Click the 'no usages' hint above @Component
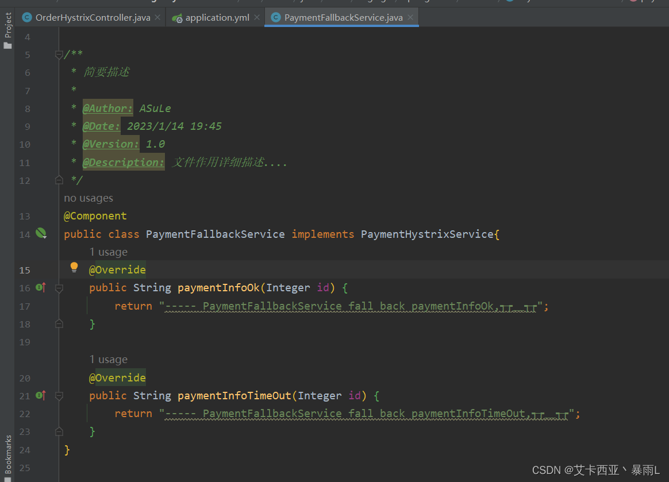This screenshot has width=669, height=482. pos(89,198)
